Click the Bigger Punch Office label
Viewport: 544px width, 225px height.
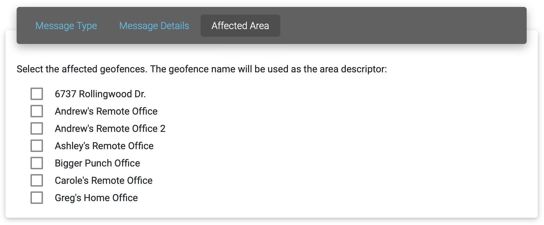click(97, 163)
